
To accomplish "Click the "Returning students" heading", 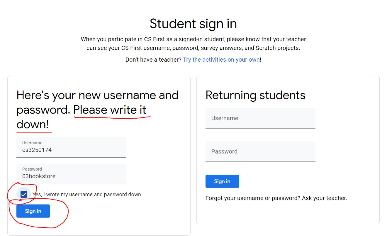I will [x=255, y=95].
